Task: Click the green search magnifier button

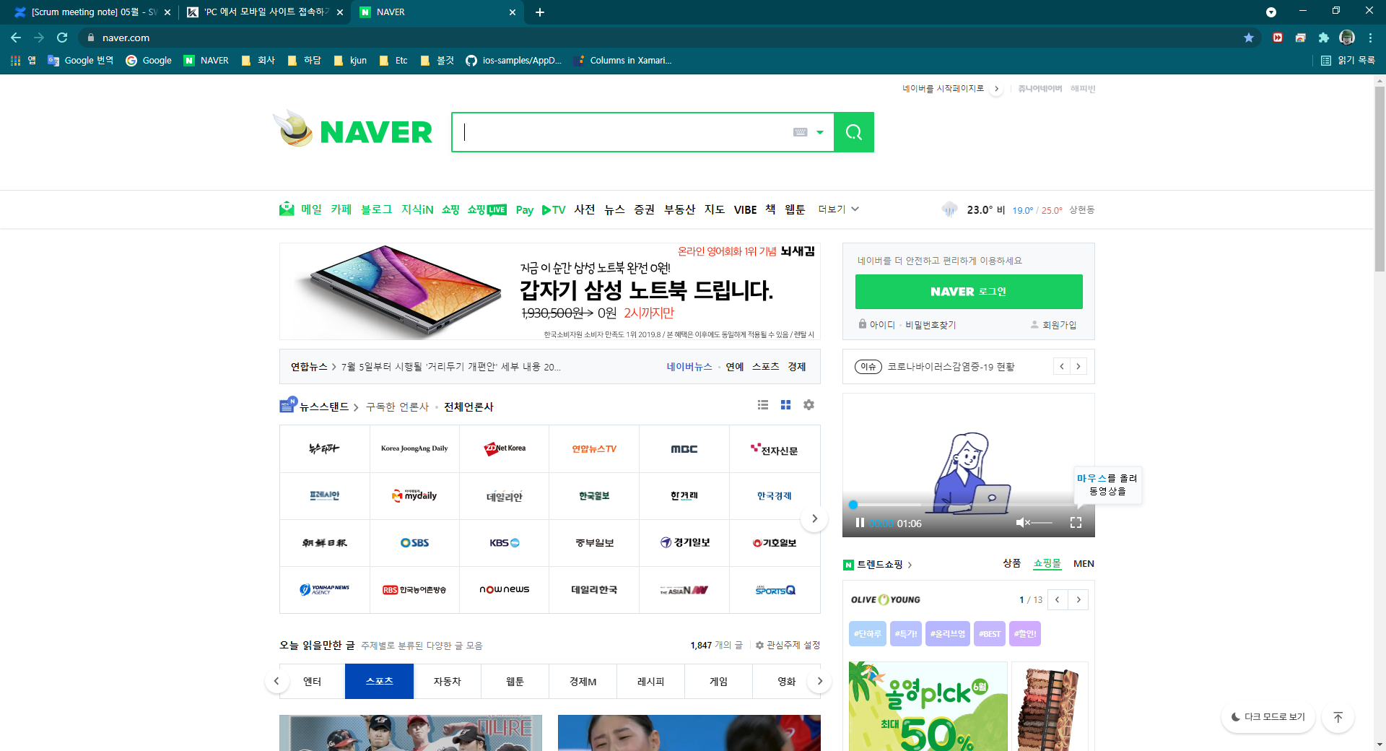Action: point(854,132)
